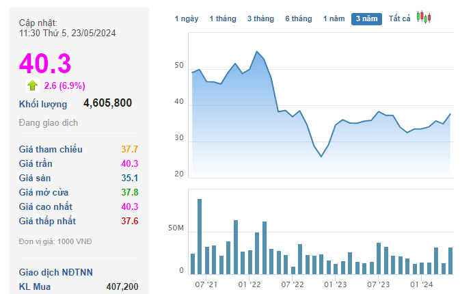Image resolution: width=460 pixels, height=294 pixels.
Task: Click the tallest volume bar near 07 '21
Action: coord(200,237)
